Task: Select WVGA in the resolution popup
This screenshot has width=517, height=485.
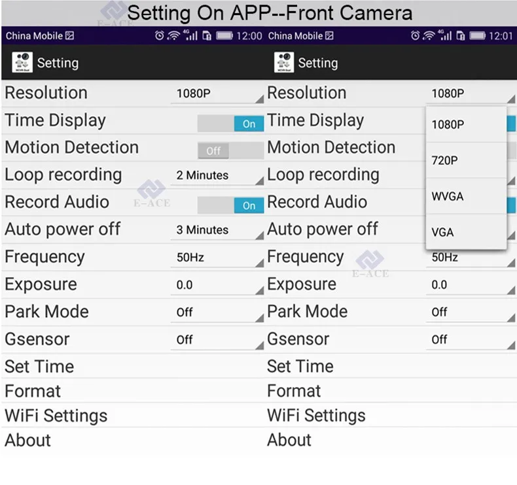Action: pos(465,195)
